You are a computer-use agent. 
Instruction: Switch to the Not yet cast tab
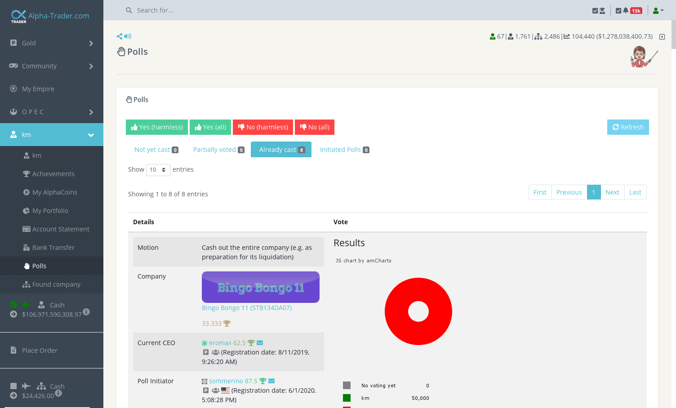pyautogui.click(x=156, y=150)
